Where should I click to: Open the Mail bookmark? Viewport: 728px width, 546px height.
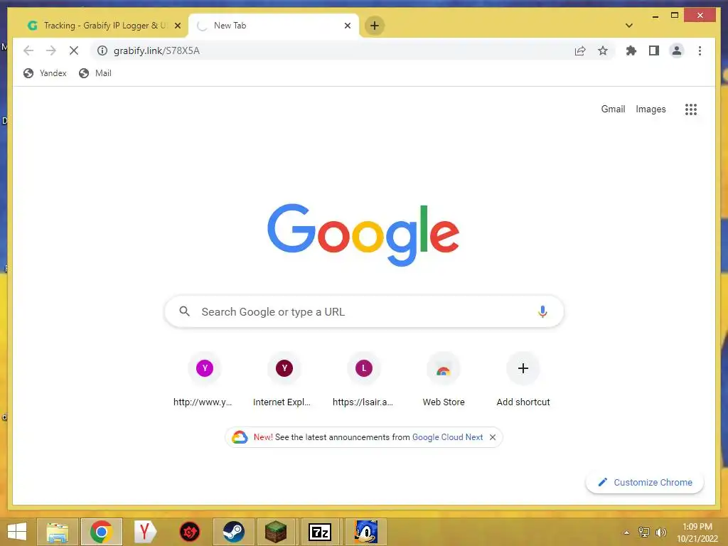(95, 73)
